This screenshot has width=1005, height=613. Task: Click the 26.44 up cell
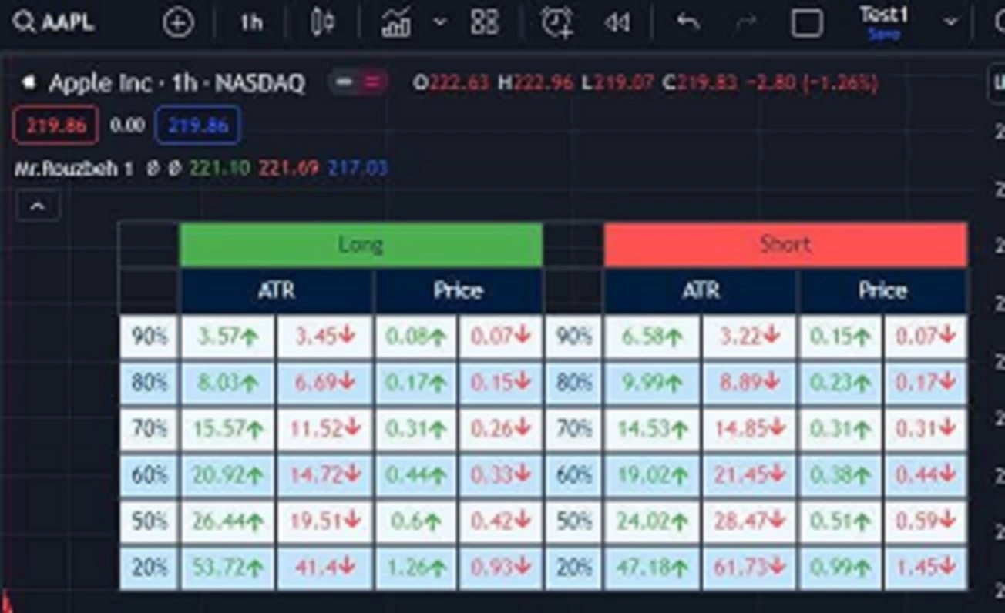(x=227, y=522)
